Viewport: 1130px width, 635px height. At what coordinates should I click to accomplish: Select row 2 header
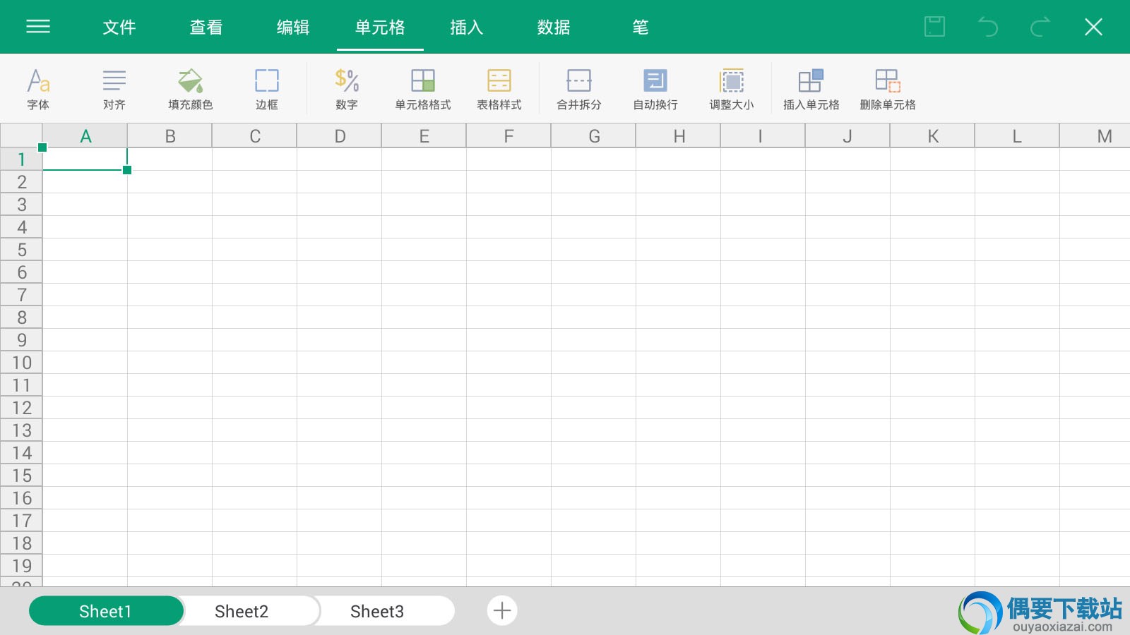[x=21, y=182]
